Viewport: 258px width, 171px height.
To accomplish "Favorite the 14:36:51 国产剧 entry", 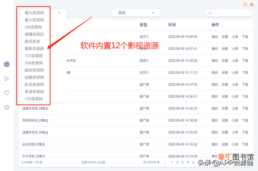I will (225, 97).
